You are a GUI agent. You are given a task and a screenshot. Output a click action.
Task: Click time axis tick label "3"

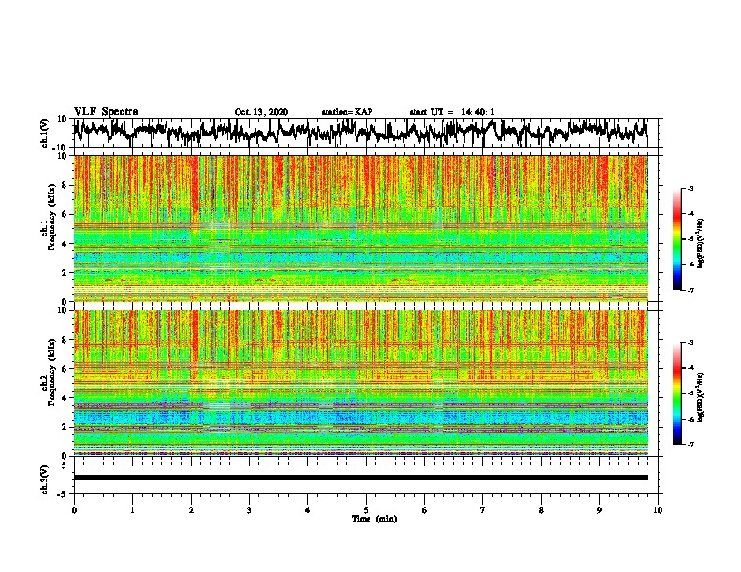pos(249,510)
